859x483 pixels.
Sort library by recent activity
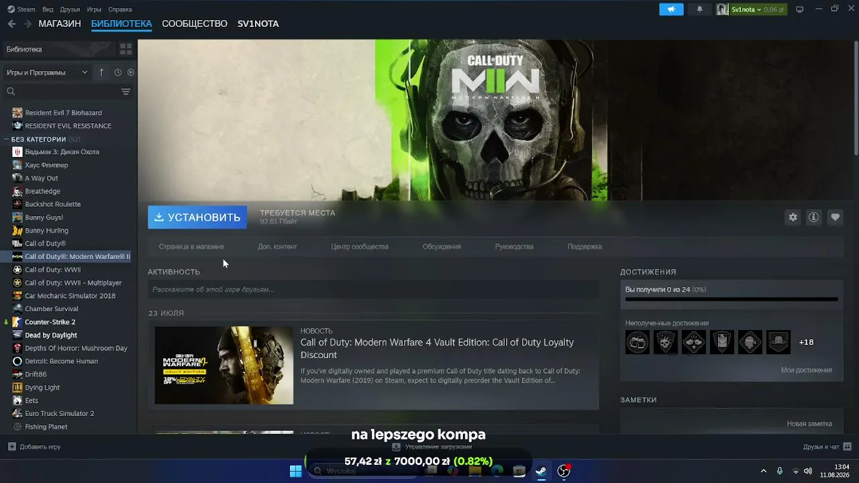(x=117, y=72)
